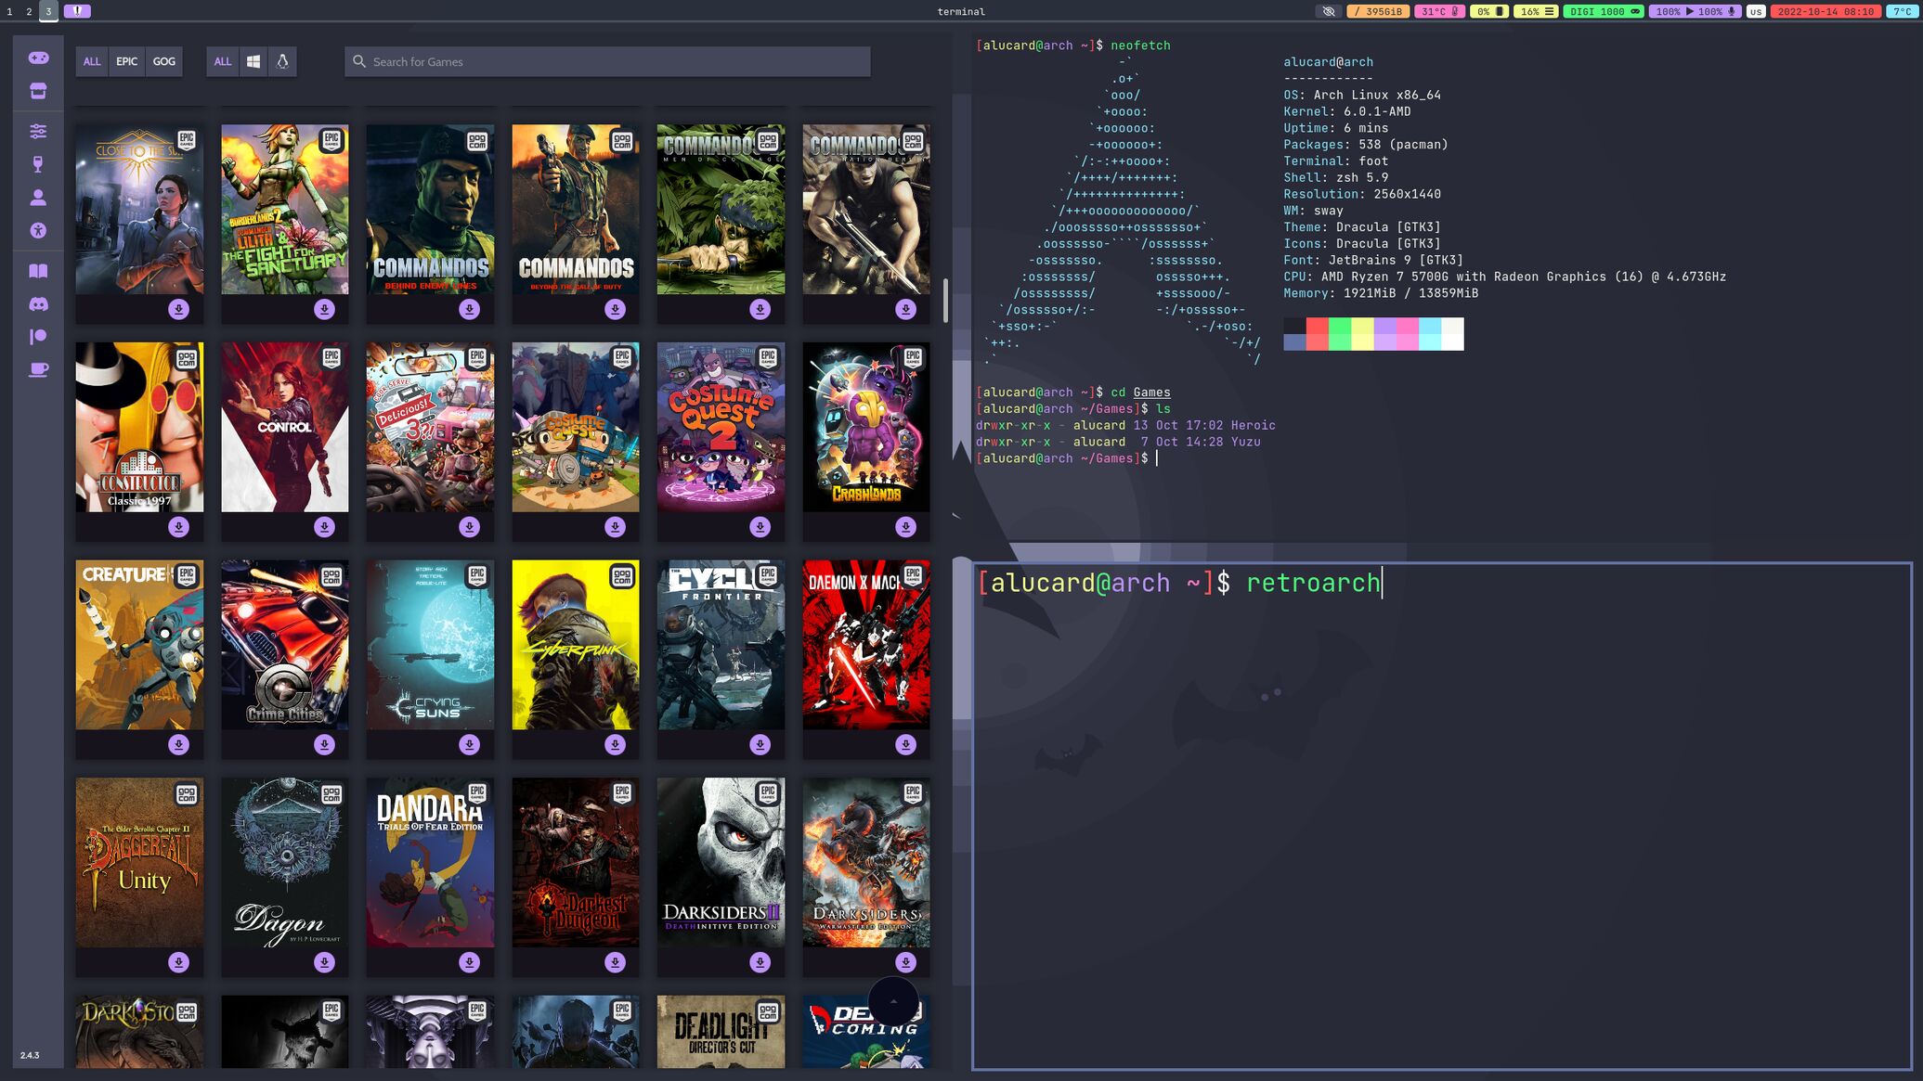Click the date and time clock

[1826, 11]
